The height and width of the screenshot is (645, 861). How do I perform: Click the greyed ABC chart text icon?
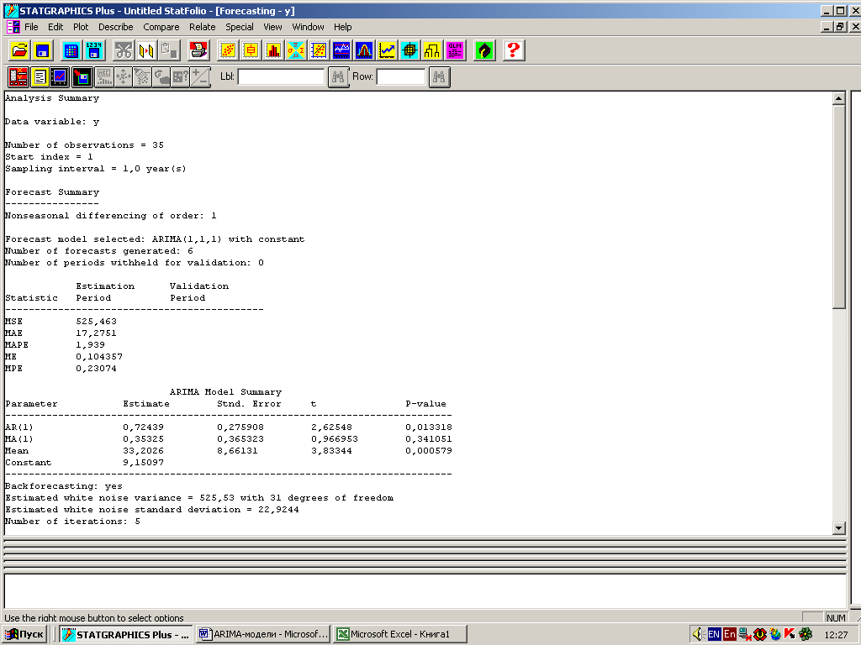103,76
